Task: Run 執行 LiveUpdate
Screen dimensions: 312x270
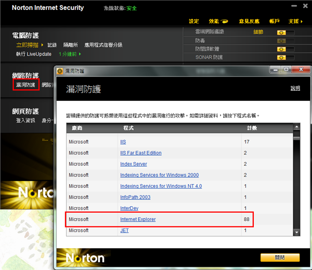Action: point(34,54)
